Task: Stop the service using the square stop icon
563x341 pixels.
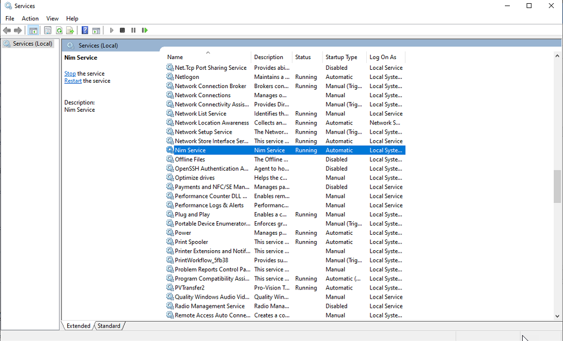Action: (122, 30)
